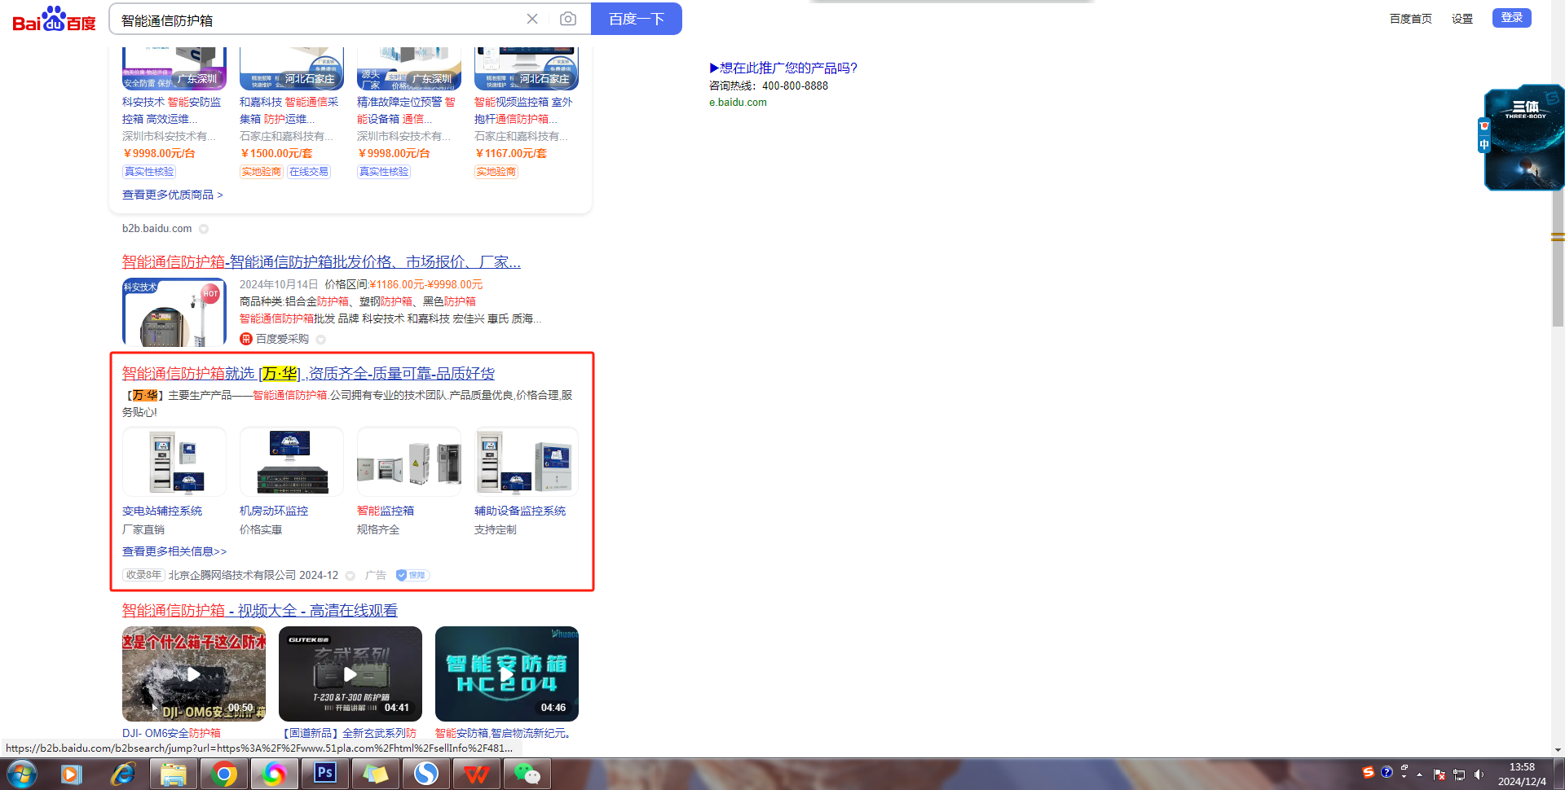
Task: Click the 变电站辅助系统 text link
Action: pos(162,511)
